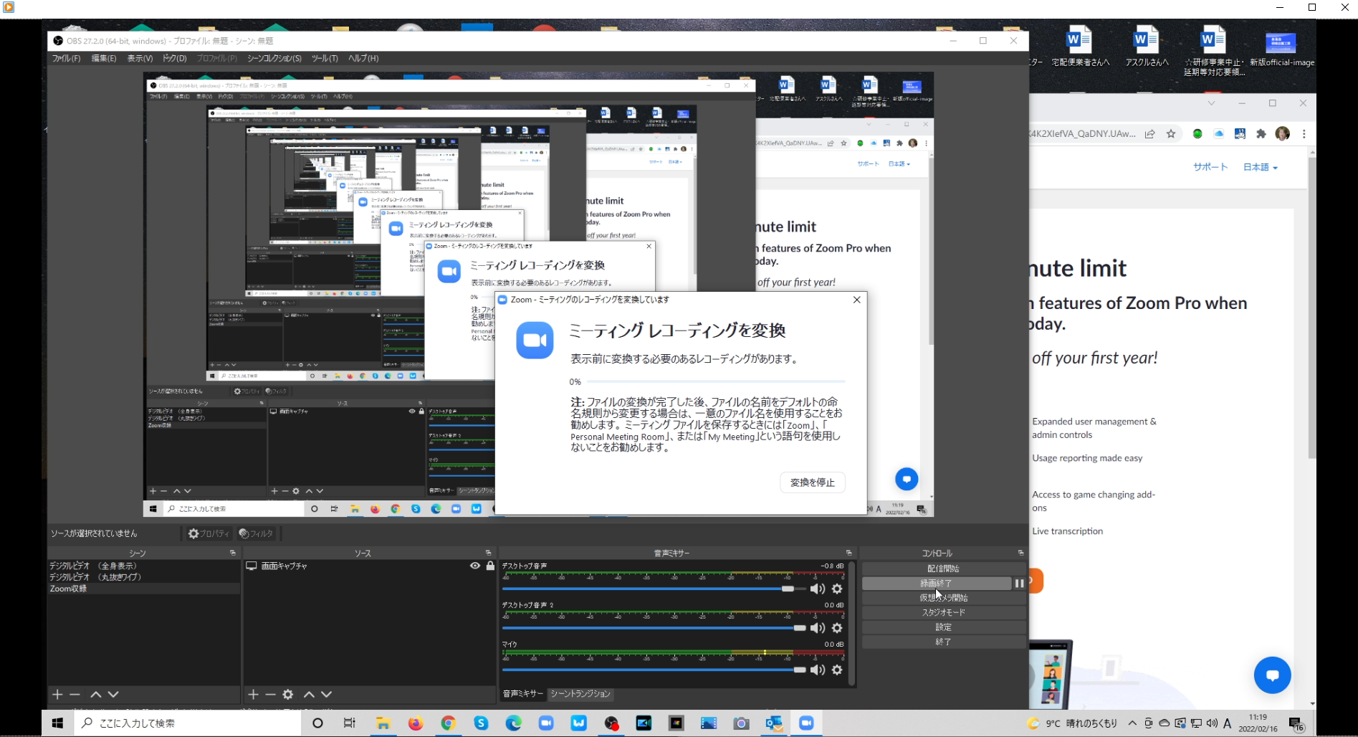Click the Chrome share page icon

pyautogui.click(x=1150, y=133)
